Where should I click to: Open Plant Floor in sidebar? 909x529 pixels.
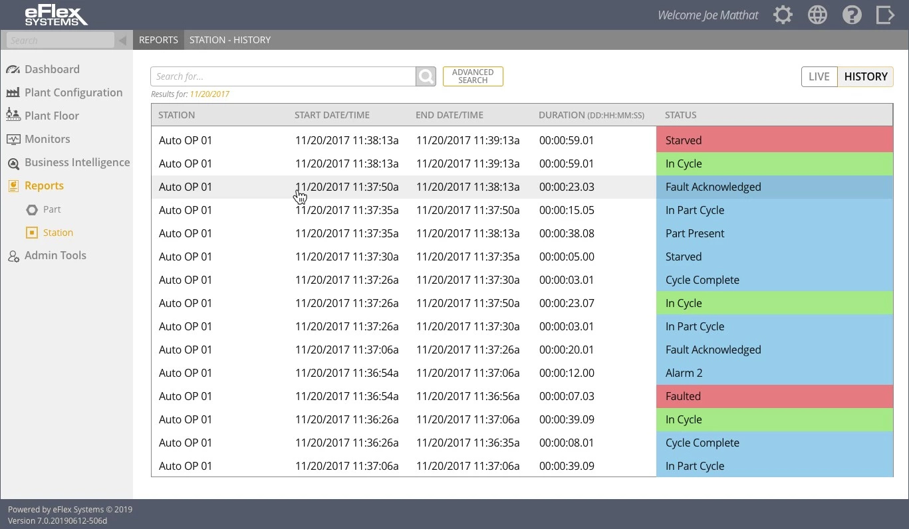coord(51,116)
